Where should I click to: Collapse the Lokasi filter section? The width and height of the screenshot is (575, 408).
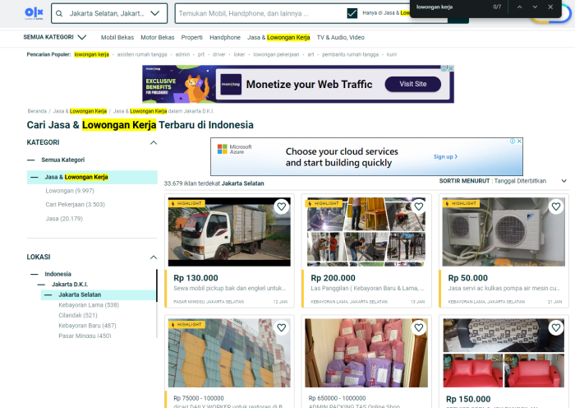(153, 257)
